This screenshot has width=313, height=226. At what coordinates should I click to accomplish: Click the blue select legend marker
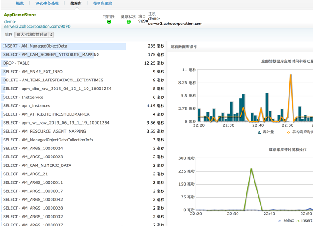(279, 221)
